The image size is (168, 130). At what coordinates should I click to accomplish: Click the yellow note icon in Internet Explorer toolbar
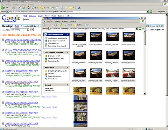pyautogui.click(x=70, y=8)
